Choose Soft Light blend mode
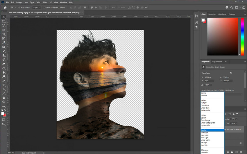The width and height of the screenshot is (247, 154). pos(205,133)
